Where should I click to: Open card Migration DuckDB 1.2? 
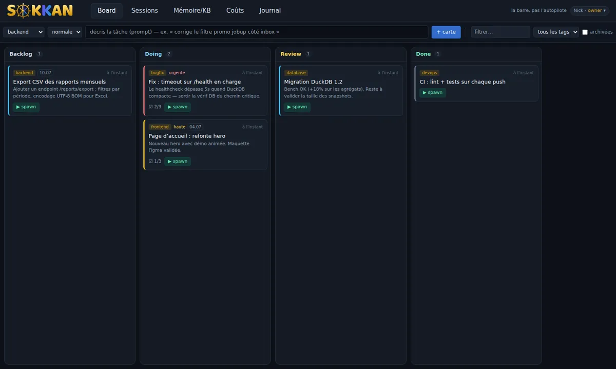341,91
